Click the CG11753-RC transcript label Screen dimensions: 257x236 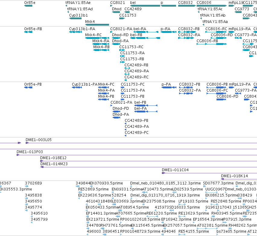(131, 47)
